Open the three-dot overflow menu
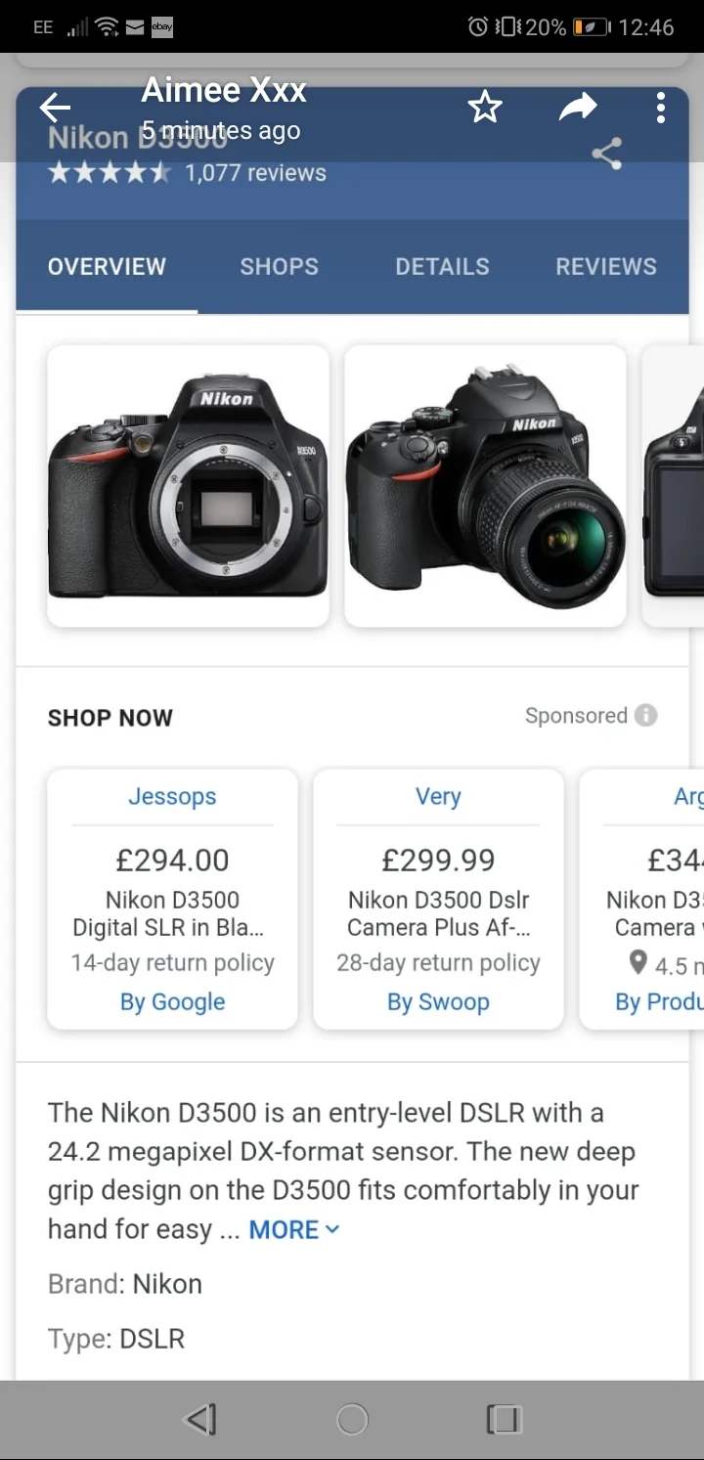The image size is (704, 1460). click(661, 108)
